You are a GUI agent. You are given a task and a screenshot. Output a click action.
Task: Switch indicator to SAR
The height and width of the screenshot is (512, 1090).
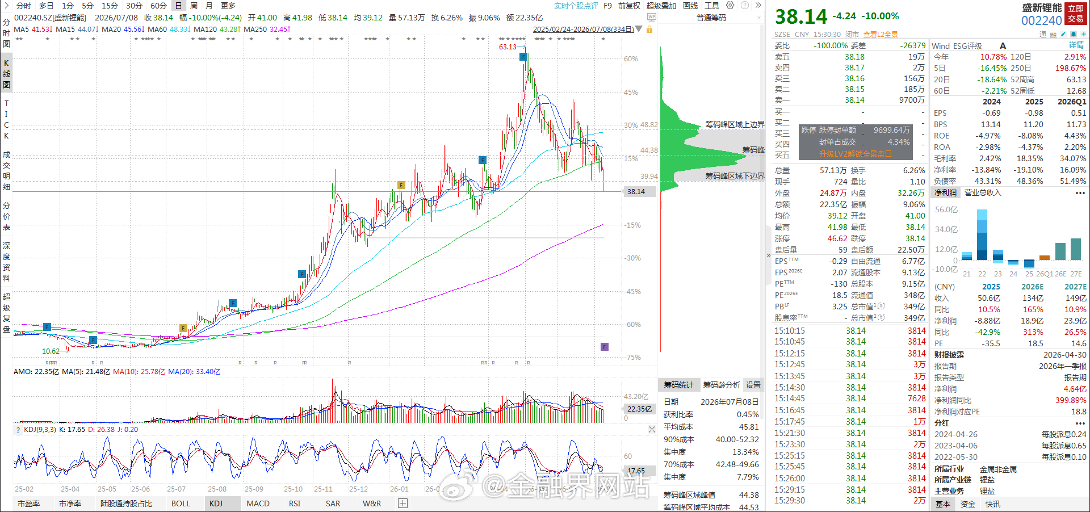point(333,503)
